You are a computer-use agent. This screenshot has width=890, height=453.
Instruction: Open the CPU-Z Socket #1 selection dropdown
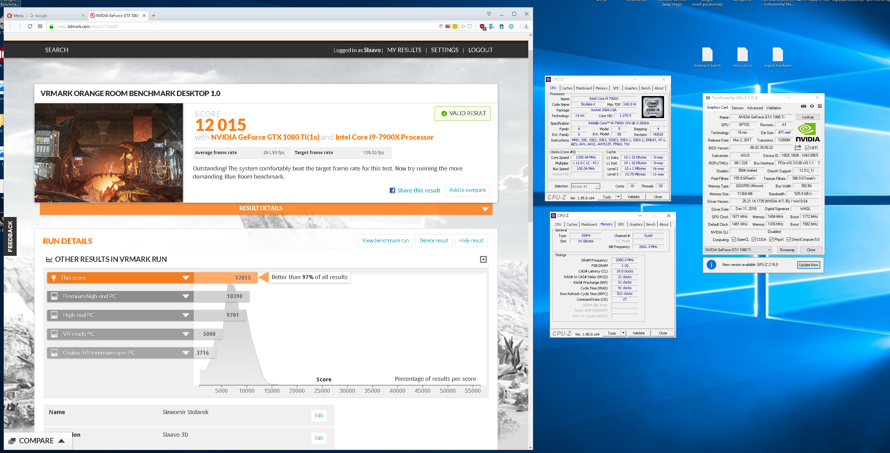pyautogui.click(x=585, y=186)
